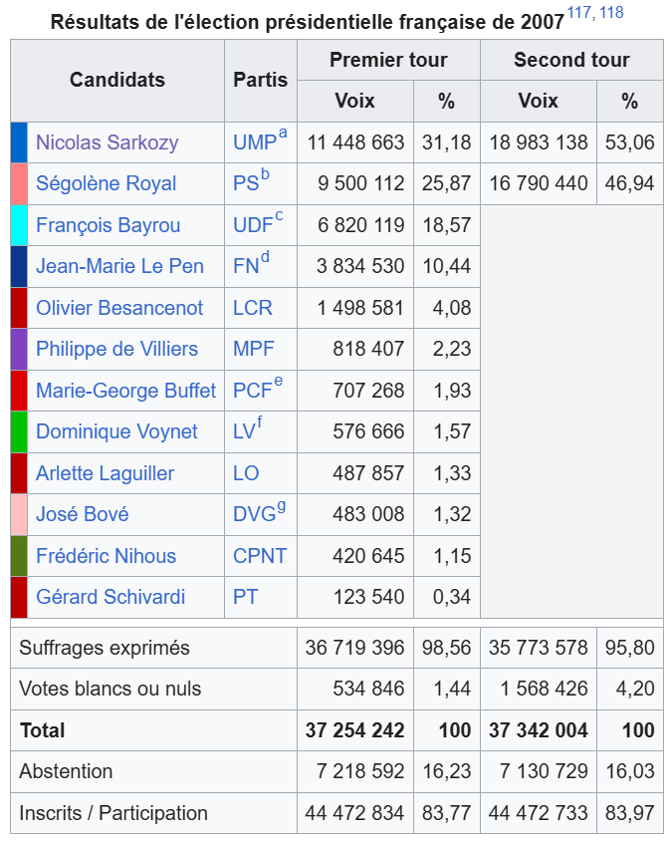Click the cyan swatch next to Bayrou
Screen dimensions: 672x842
coord(19,225)
